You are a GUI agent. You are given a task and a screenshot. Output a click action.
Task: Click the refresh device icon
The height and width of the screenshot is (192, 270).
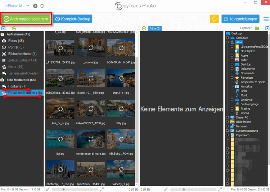[42, 6]
